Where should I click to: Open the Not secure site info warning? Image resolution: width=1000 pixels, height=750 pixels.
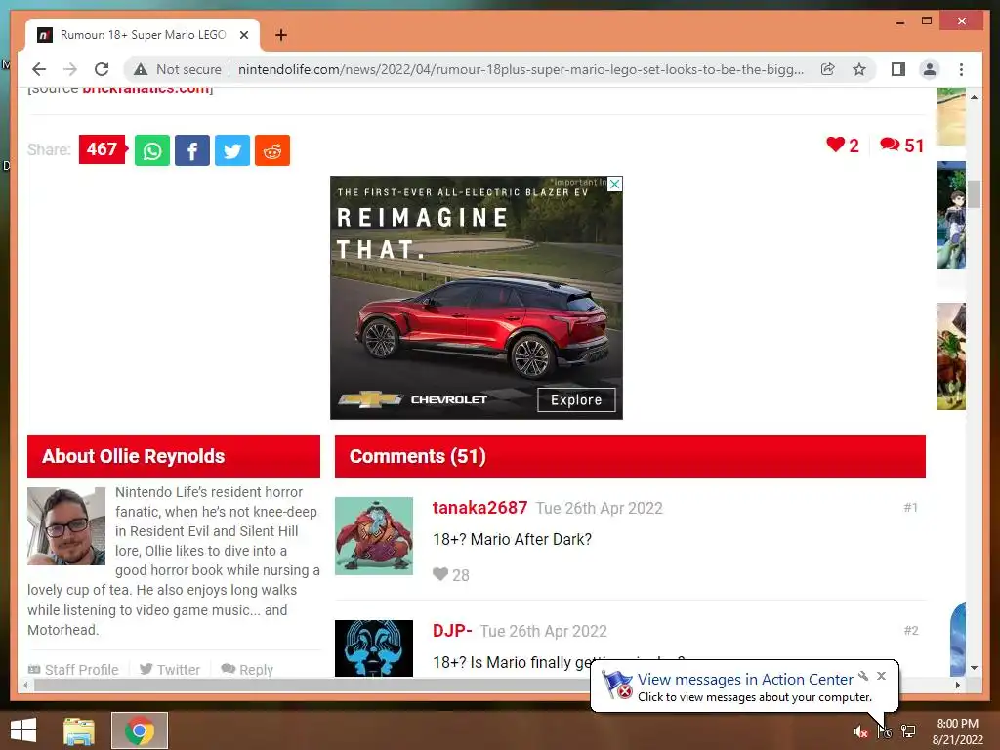pos(178,69)
